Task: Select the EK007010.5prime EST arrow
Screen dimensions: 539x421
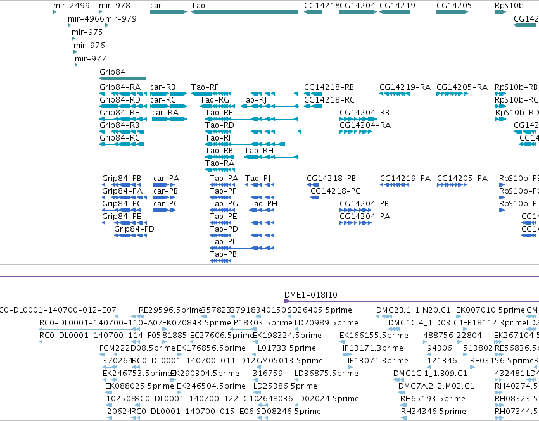Action: click(x=459, y=317)
